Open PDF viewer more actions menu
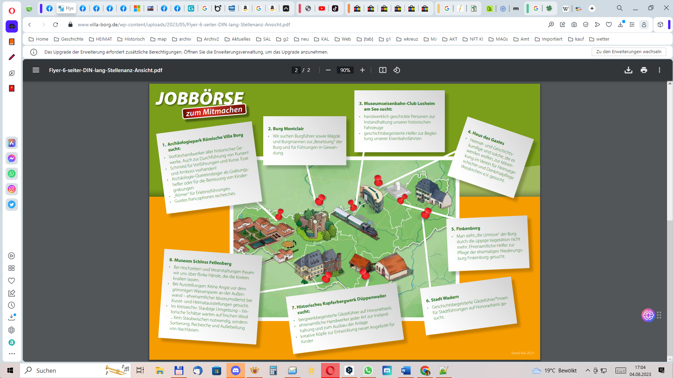 [x=659, y=70]
